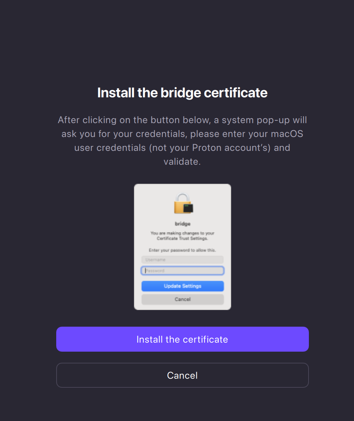Click the gray Cancel button inside the illustration
This screenshot has width=354, height=421.
point(183,299)
